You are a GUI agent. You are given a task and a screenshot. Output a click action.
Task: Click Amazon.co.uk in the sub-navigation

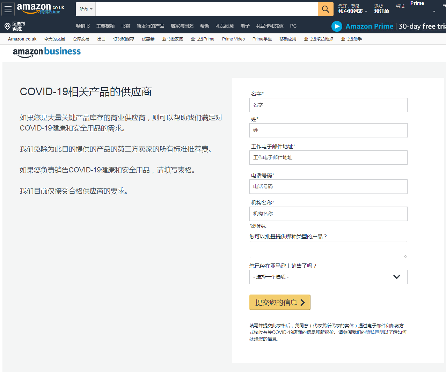(22, 39)
